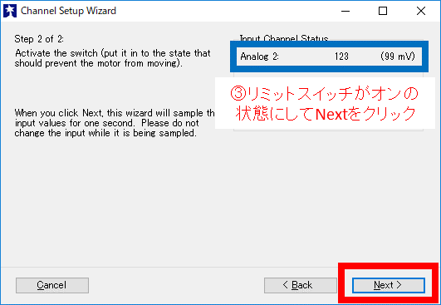
Task: Click the wizard's star app icon
Action: 10,11
